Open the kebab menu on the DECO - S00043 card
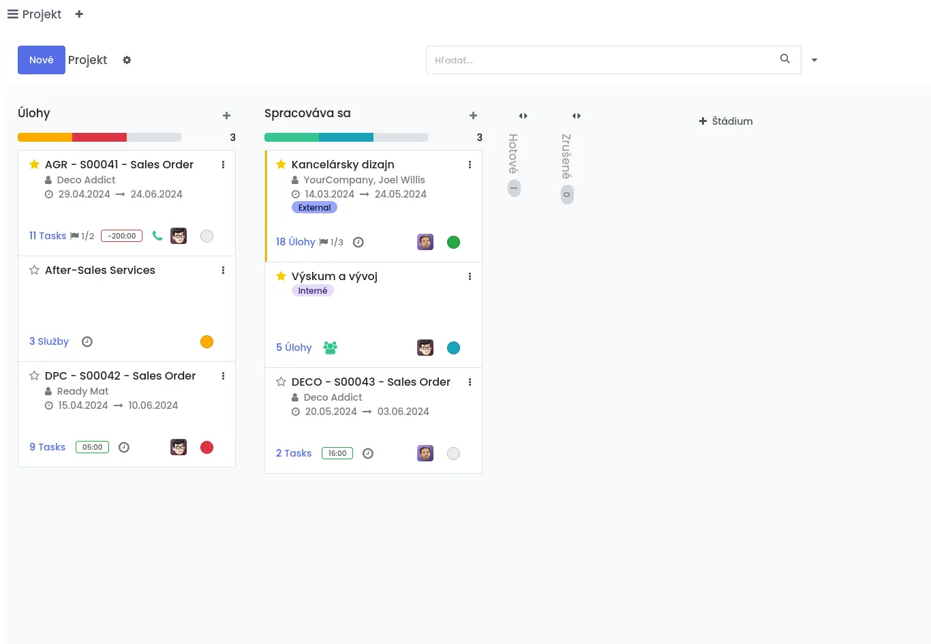 click(x=470, y=382)
